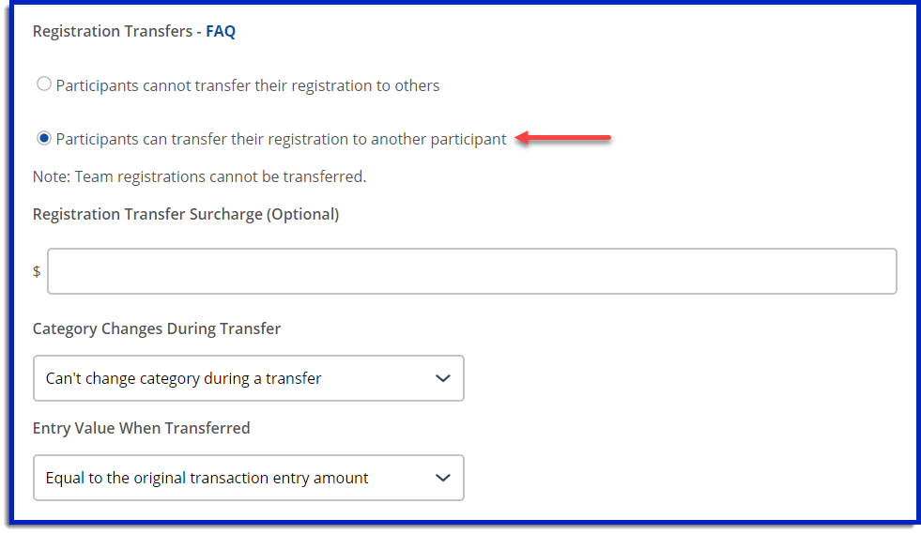921x534 pixels.
Task: Select the 'cannot transfer' radio button
Action: click(x=43, y=85)
